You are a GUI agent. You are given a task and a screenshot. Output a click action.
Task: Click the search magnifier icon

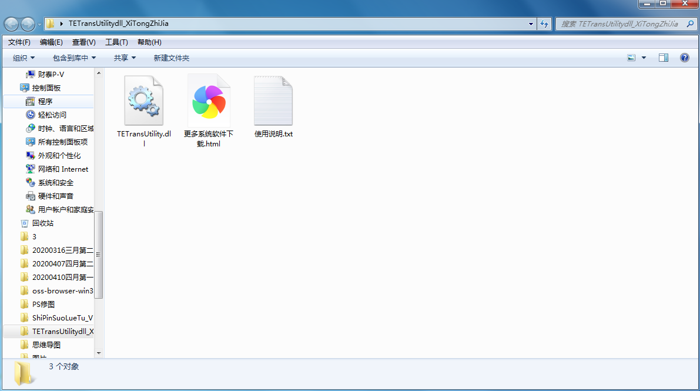[690, 24]
